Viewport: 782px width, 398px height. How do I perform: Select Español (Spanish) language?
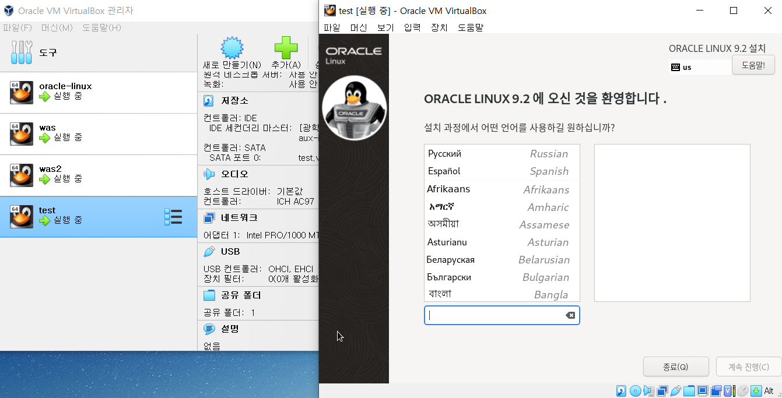pos(502,171)
